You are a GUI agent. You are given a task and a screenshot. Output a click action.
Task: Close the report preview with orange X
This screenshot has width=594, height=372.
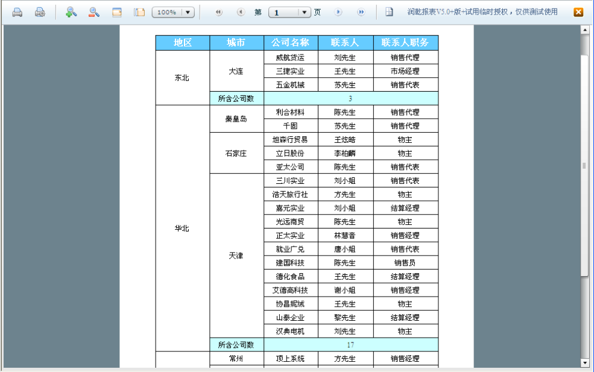click(578, 12)
